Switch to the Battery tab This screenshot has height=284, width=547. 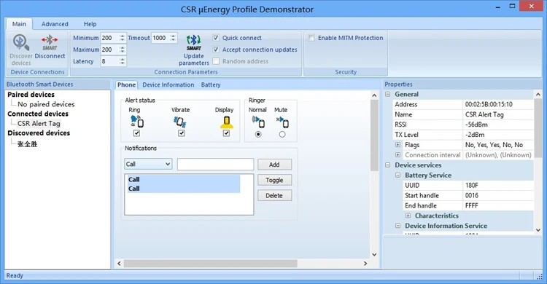click(211, 84)
